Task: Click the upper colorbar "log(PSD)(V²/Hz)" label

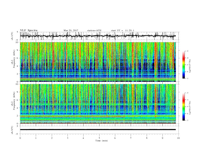Action: (190, 66)
